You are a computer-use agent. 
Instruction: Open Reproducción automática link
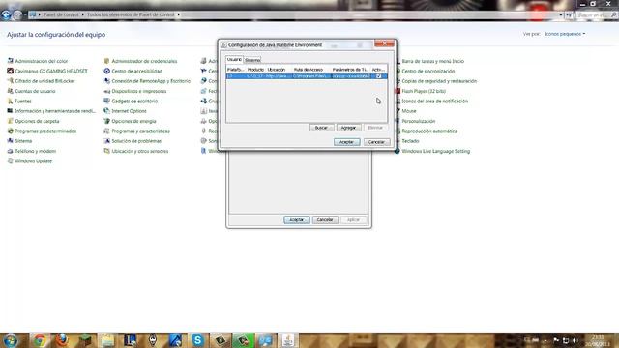[x=429, y=131]
